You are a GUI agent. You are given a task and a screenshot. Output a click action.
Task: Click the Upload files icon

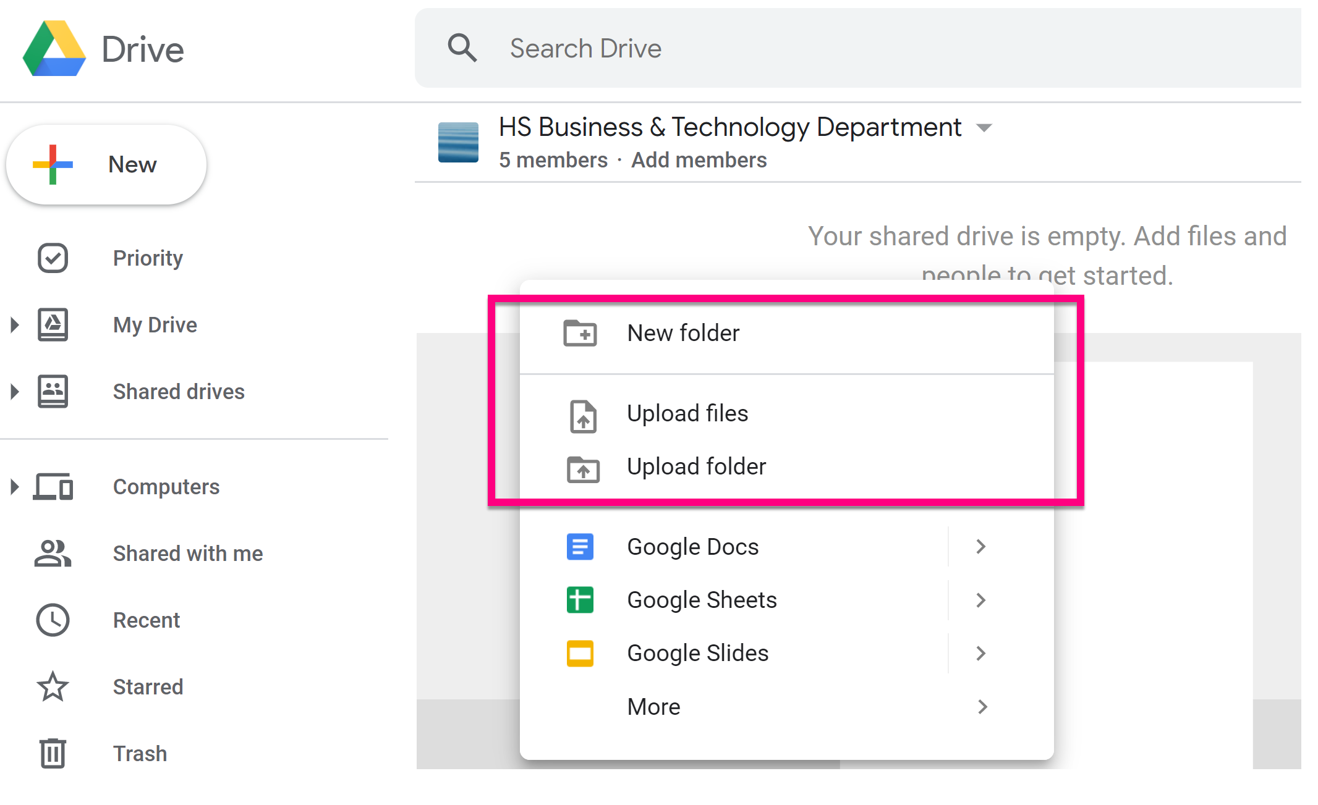[x=582, y=416]
